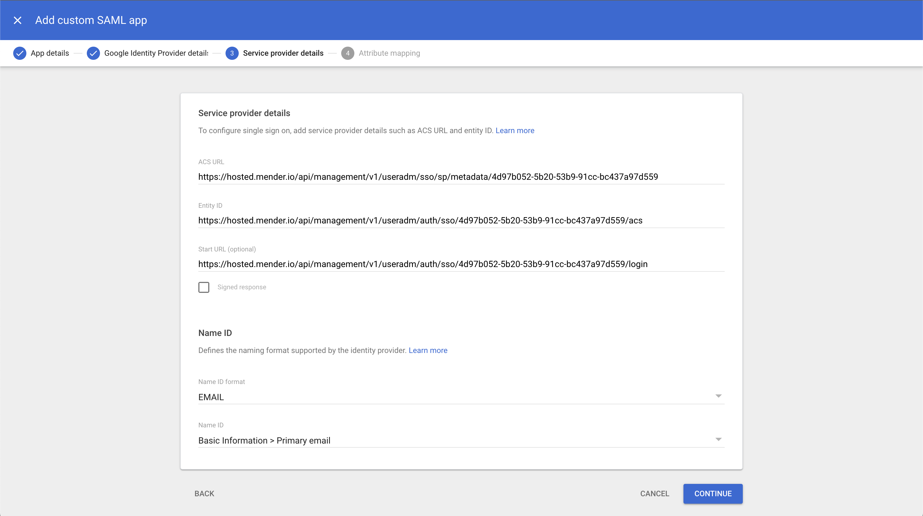Enable the Signed response checkbox

(204, 287)
